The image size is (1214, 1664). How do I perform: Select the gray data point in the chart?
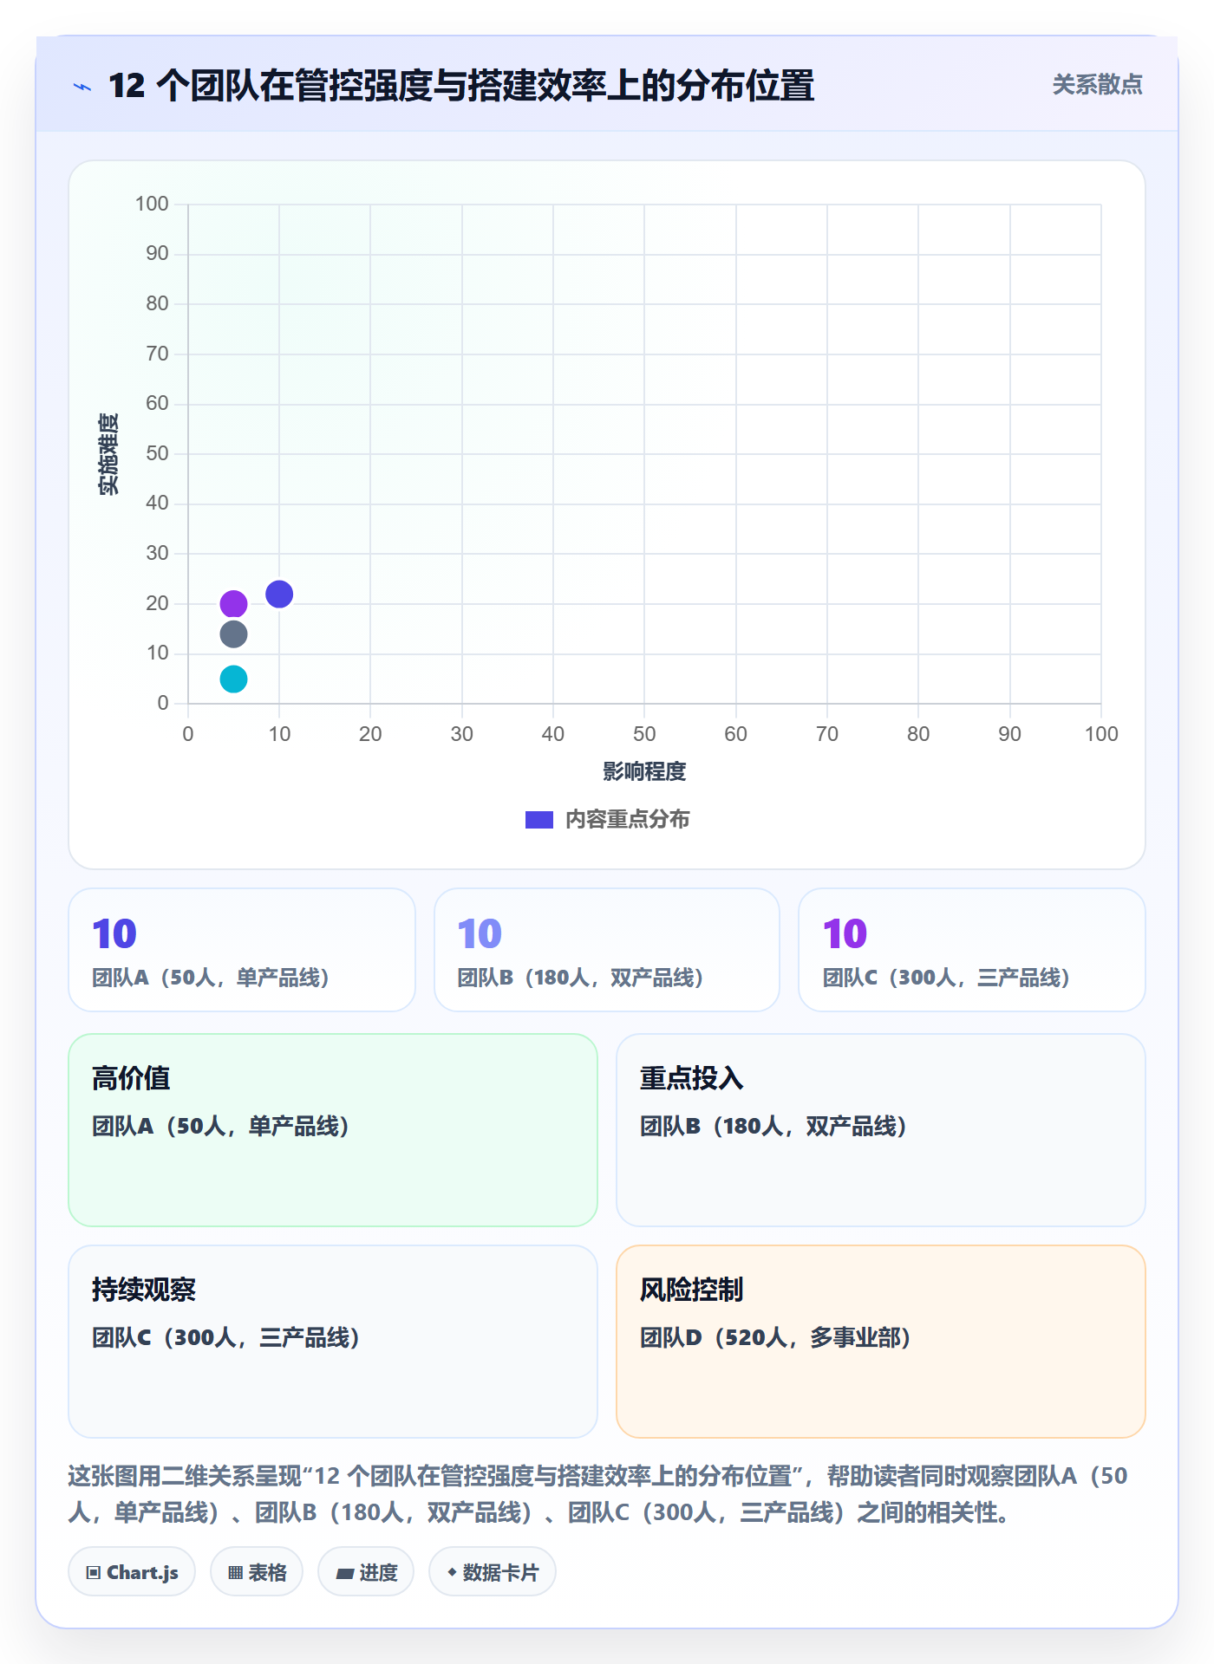tap(233, 634)
